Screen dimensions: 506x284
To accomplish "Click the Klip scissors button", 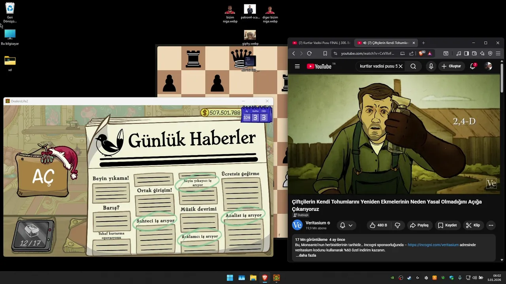I will click(473, 225).
